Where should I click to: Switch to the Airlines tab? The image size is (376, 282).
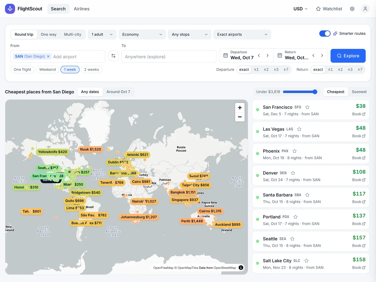tap(82, 9)
